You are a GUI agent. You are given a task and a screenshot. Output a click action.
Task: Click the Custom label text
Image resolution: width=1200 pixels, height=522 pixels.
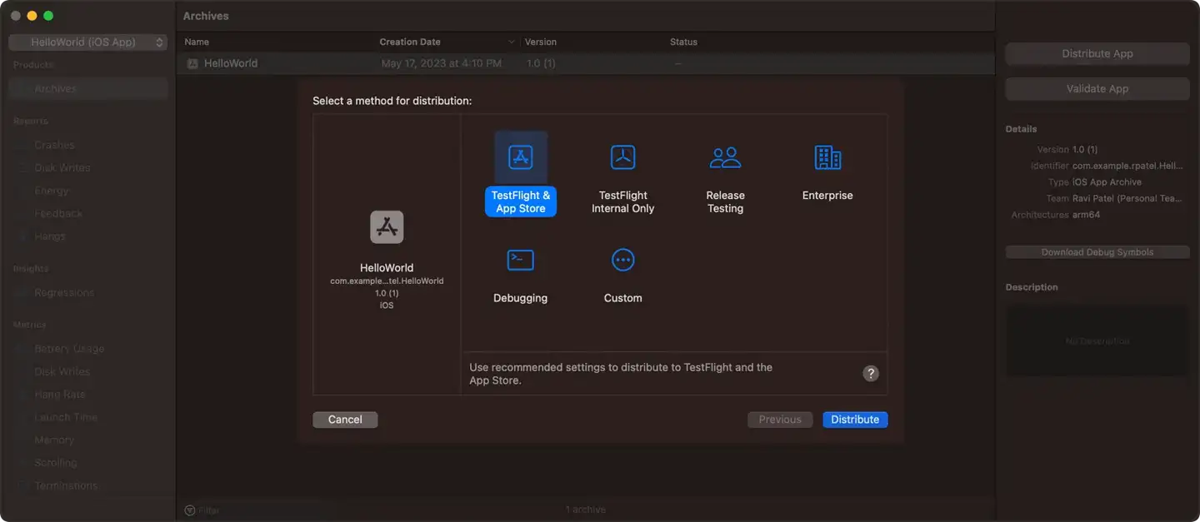[623, 298]
